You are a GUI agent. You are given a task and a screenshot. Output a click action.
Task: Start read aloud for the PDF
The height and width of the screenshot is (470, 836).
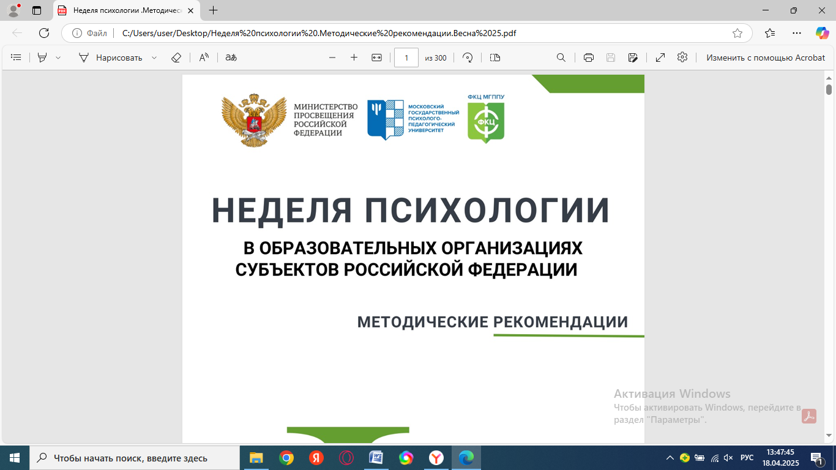tap(204, 58)
